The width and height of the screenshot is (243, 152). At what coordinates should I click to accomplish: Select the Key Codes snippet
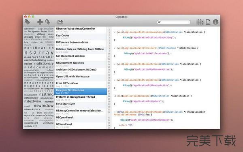(81, 36)
